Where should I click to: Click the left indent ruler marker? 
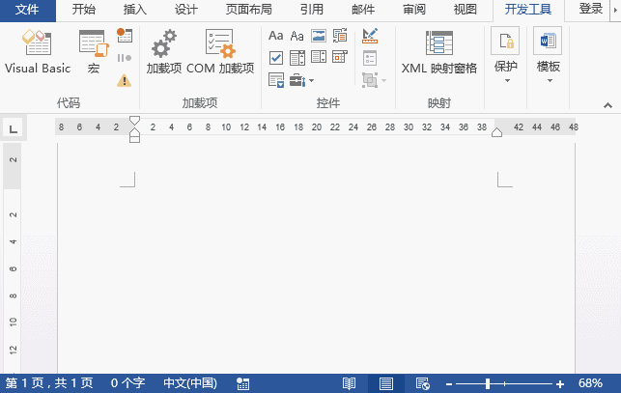click(134, 138)
